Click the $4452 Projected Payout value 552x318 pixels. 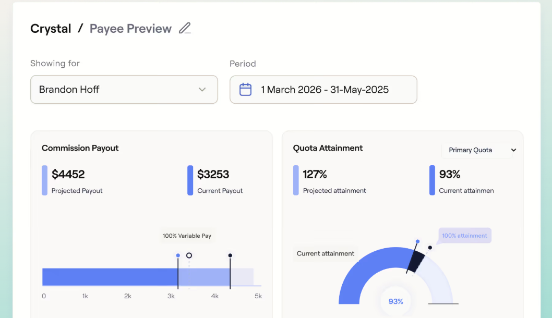point(68,174)
